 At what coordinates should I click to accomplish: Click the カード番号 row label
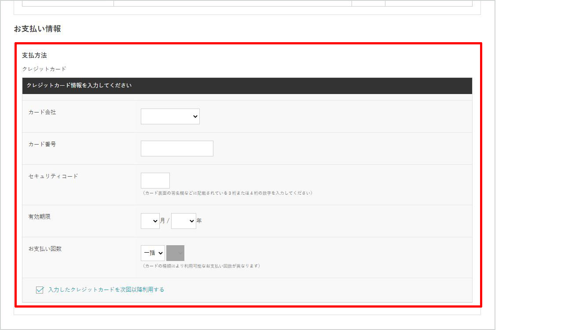click(x=42, y=144)
